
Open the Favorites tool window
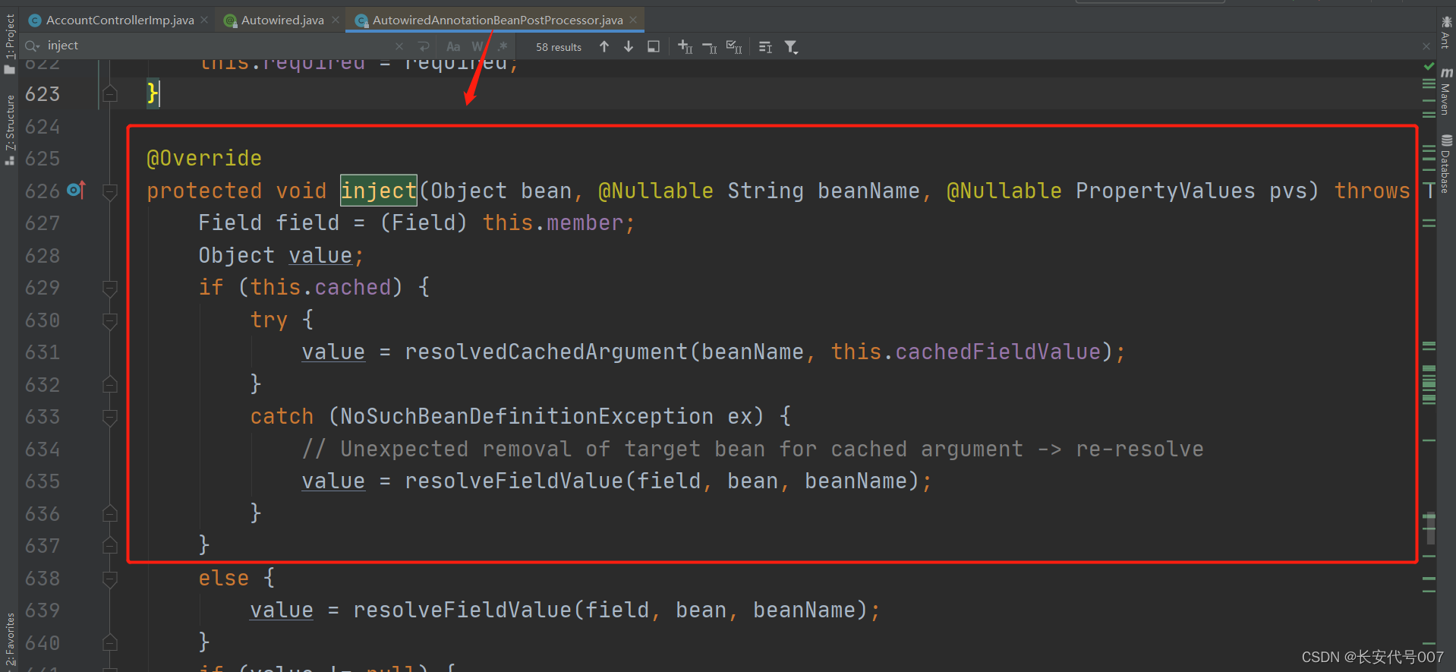coord(9,639)
